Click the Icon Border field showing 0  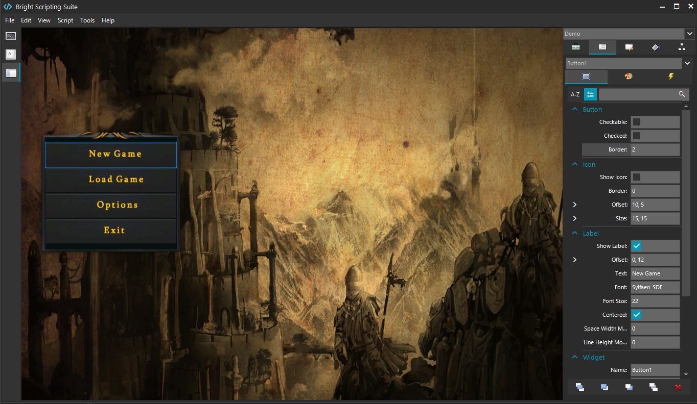click(x=655, y=191)
